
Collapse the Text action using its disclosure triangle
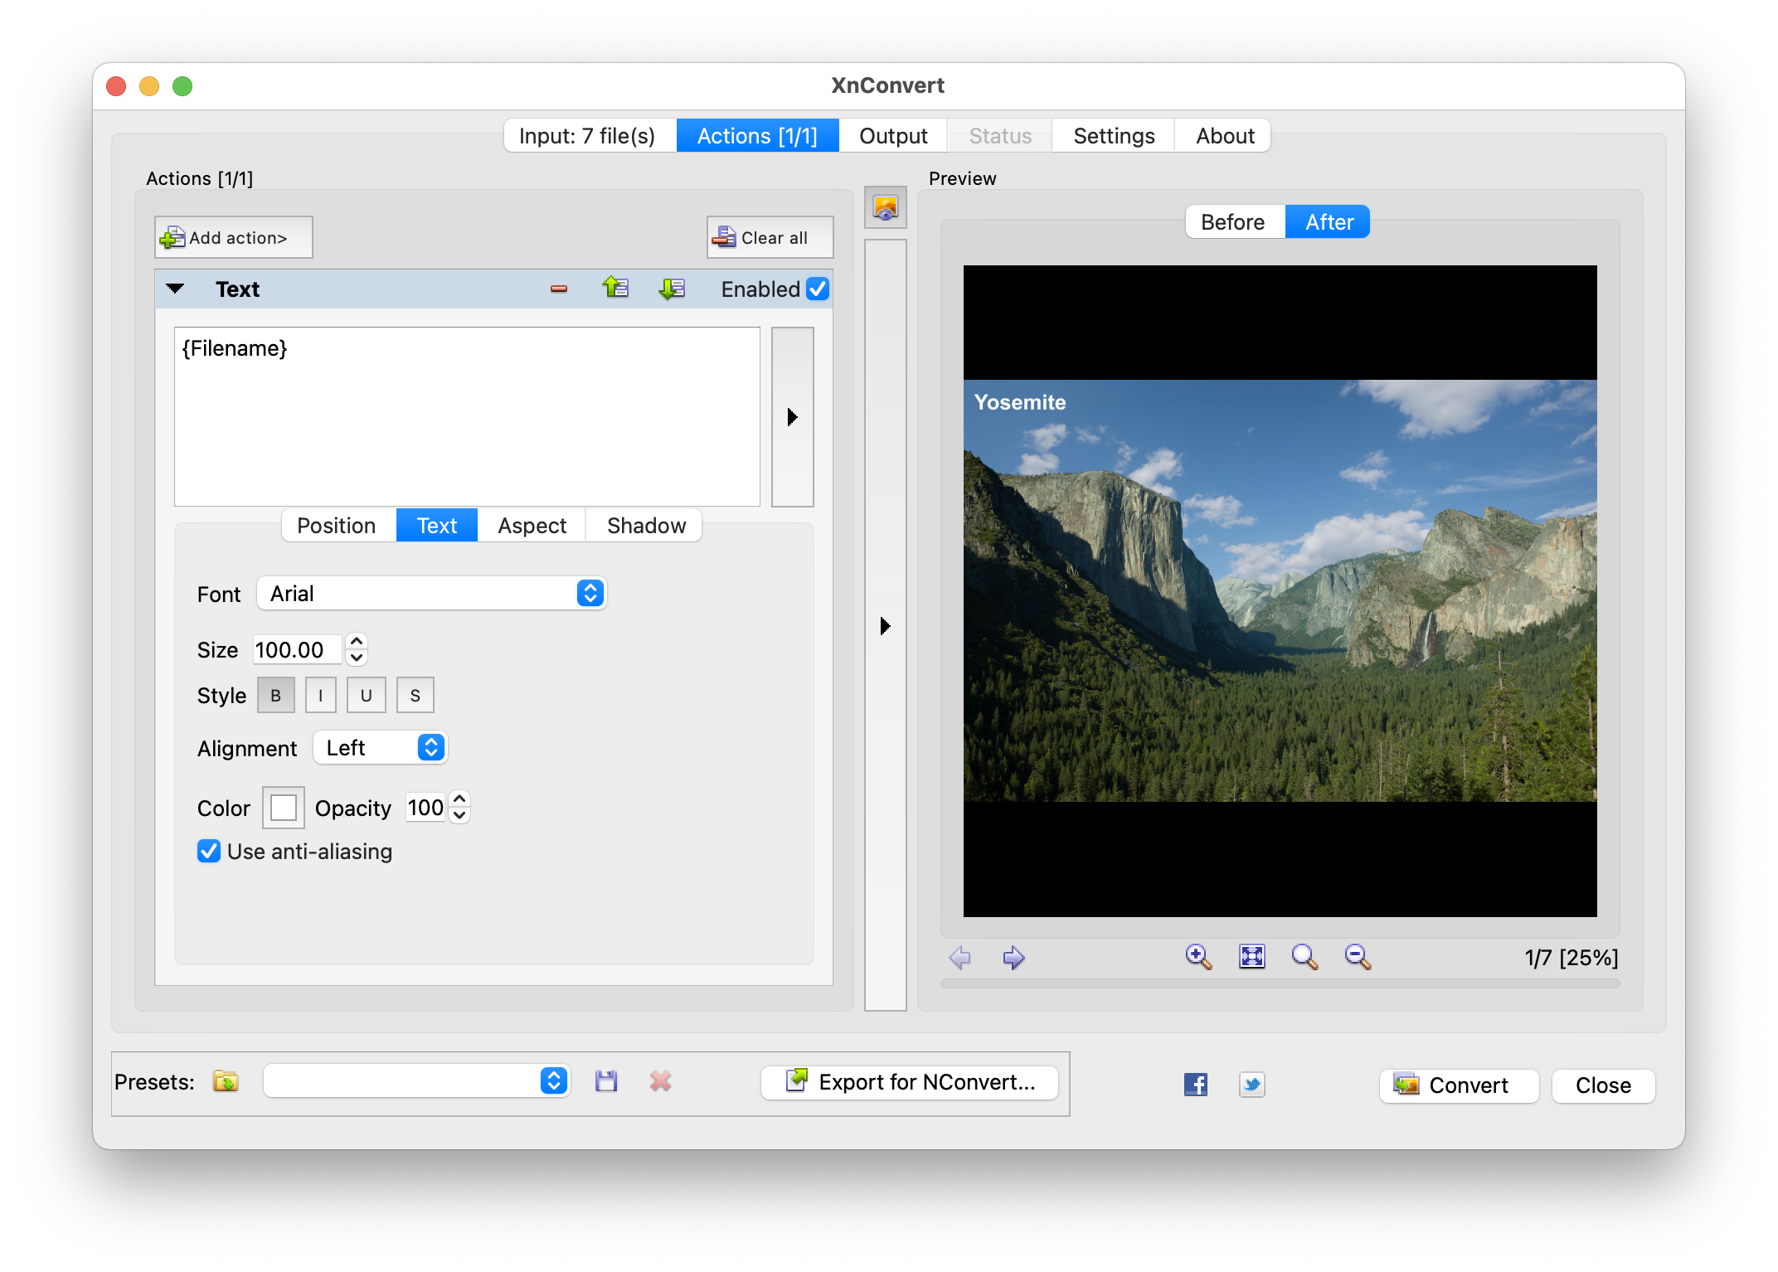[x=175, y=289]
